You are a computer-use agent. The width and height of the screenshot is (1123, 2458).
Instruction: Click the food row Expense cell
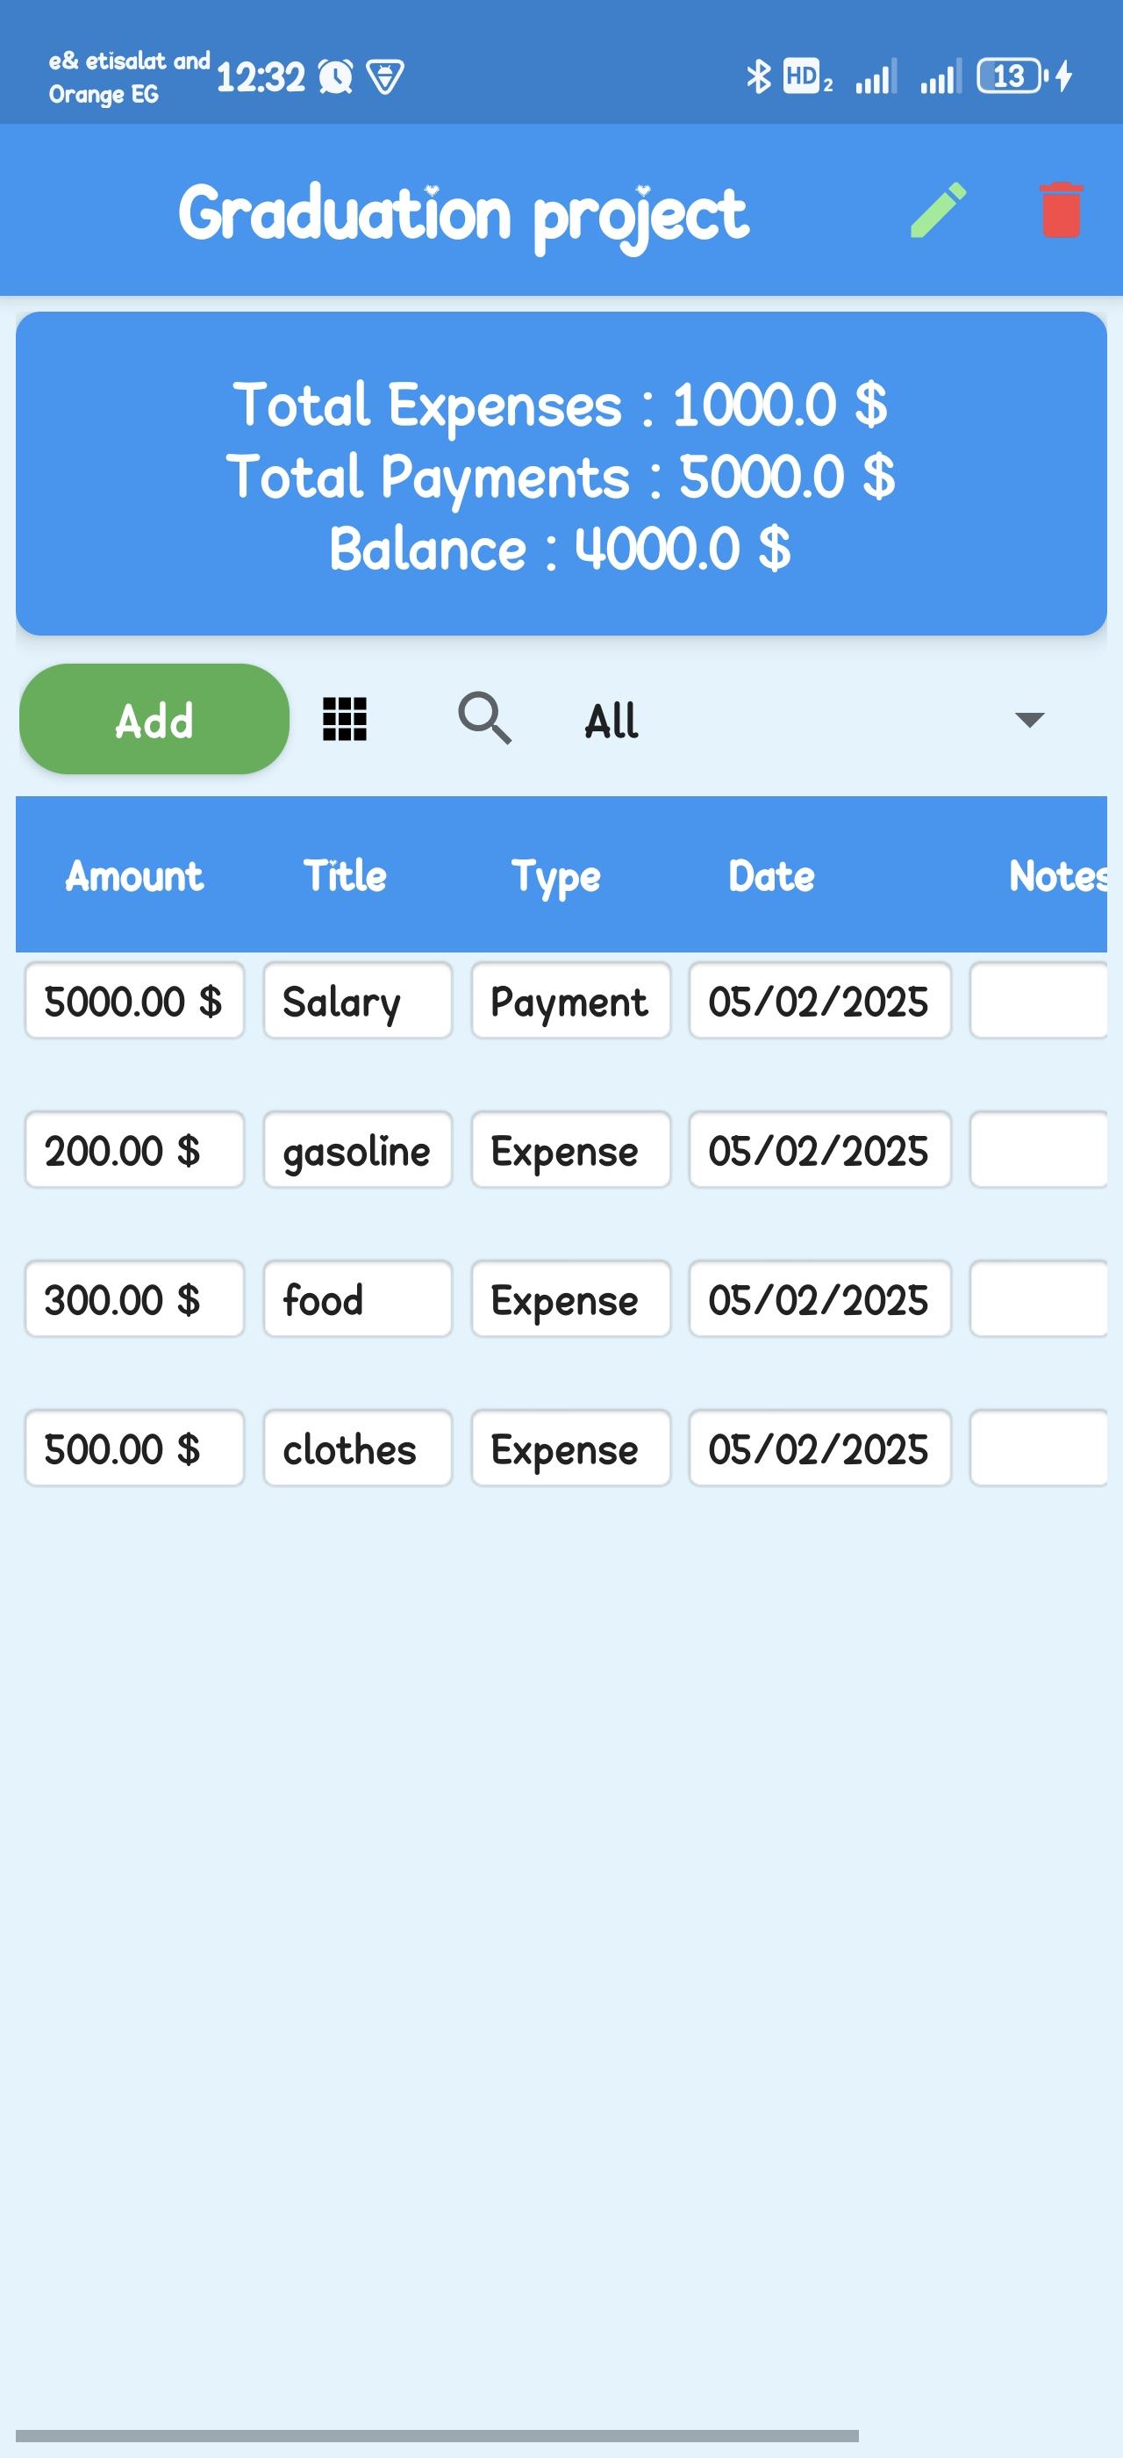pyautogui.click(x=571, y=1298)
